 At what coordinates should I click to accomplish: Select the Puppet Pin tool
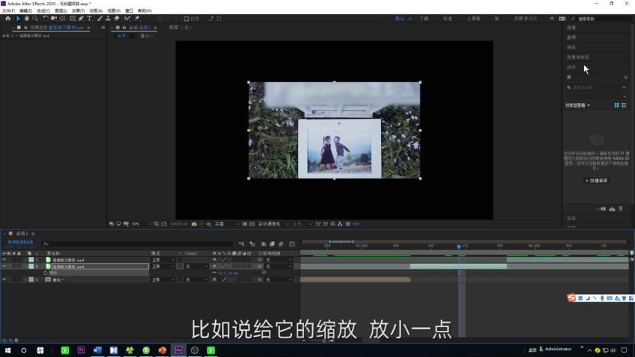click(x=137, y=19)
